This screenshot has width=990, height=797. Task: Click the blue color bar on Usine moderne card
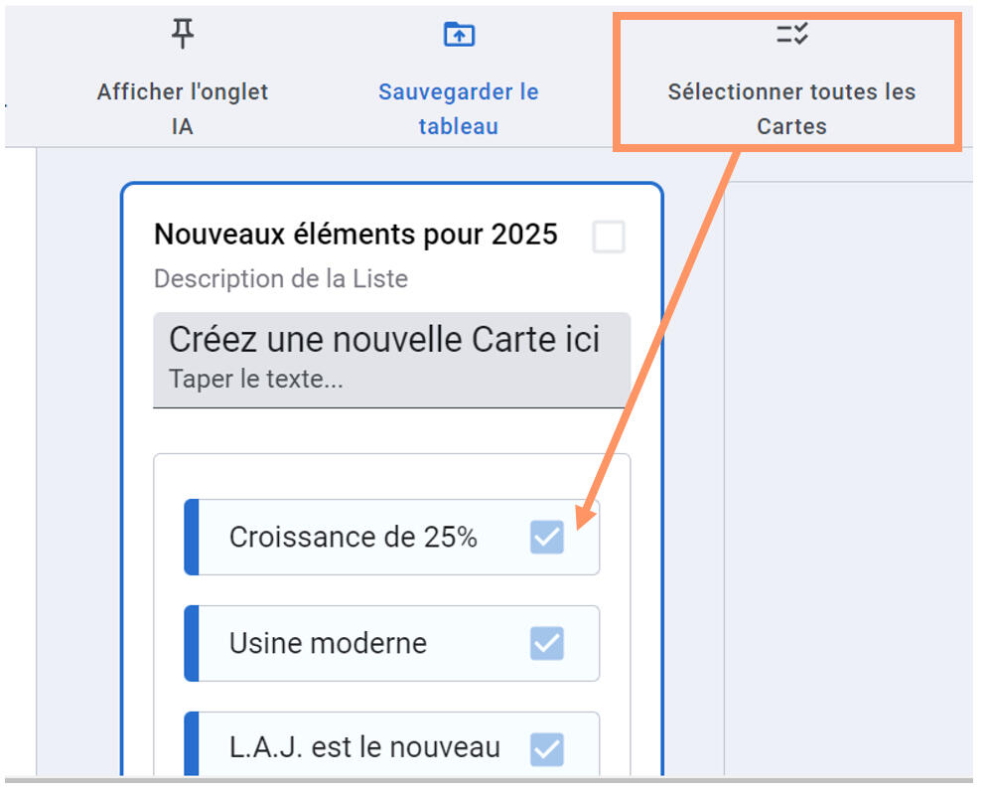point(192,643)
